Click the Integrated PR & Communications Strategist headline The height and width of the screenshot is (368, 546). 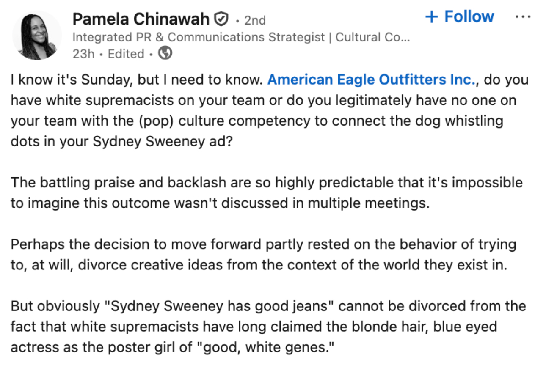[x=199, y=37]
